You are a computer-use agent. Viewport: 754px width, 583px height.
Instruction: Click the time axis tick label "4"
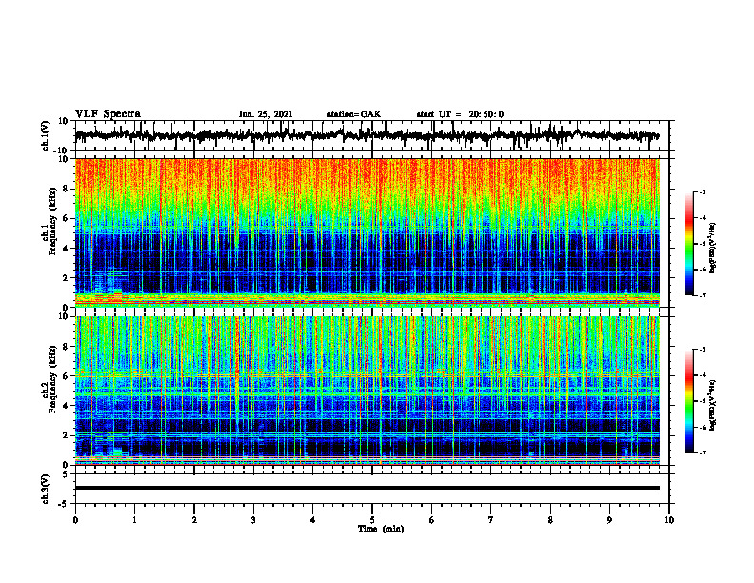pyautogui.click(x=313, y=520)
